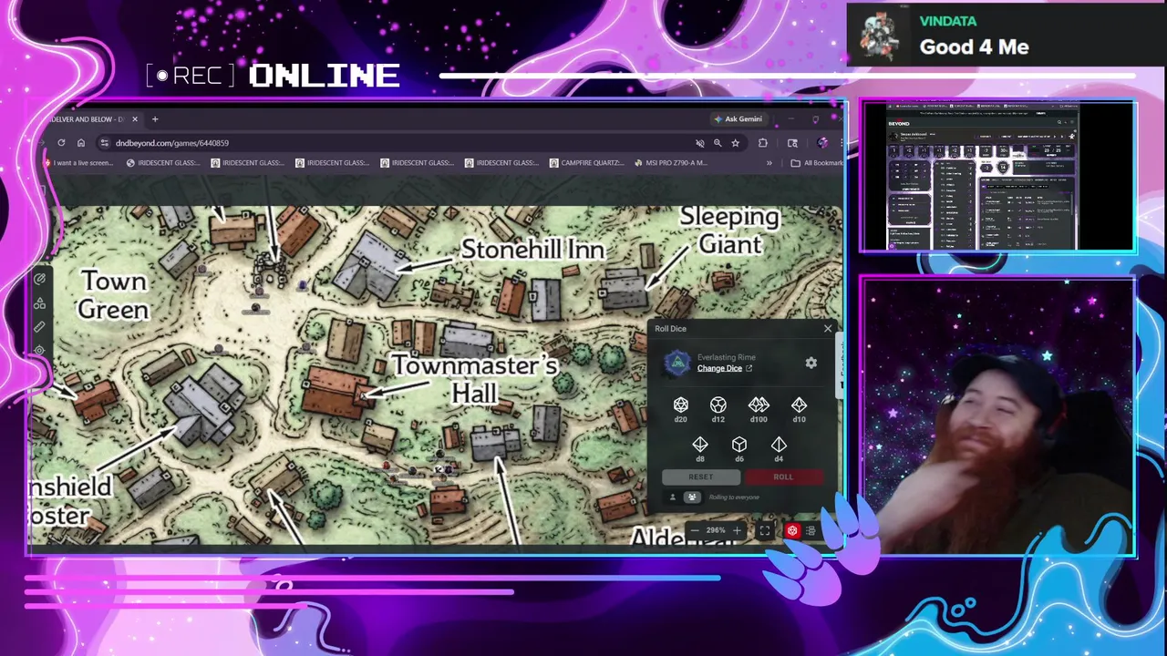Click the Sleeping Giant map label
Viewport: 1167px width, 656px height.
point(729,231)
